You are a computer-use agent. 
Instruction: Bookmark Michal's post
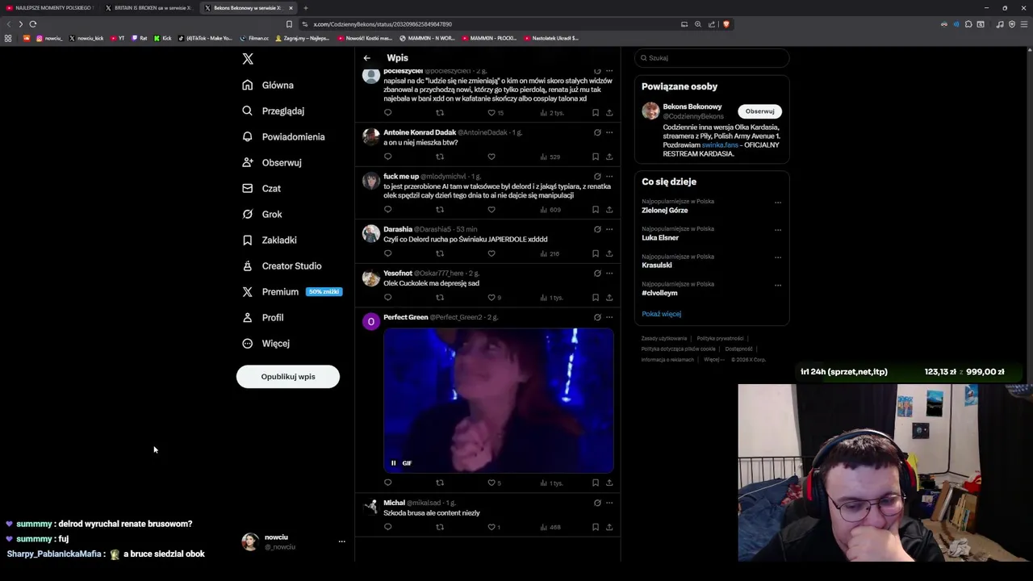[596, 527]
